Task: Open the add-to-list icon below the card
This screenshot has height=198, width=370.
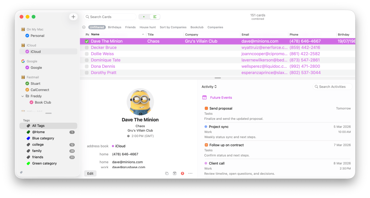Action: tap(175, 173)
